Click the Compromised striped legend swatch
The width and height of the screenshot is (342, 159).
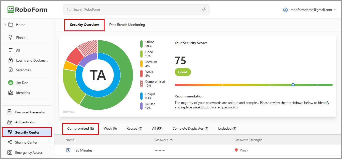(142, 83)
